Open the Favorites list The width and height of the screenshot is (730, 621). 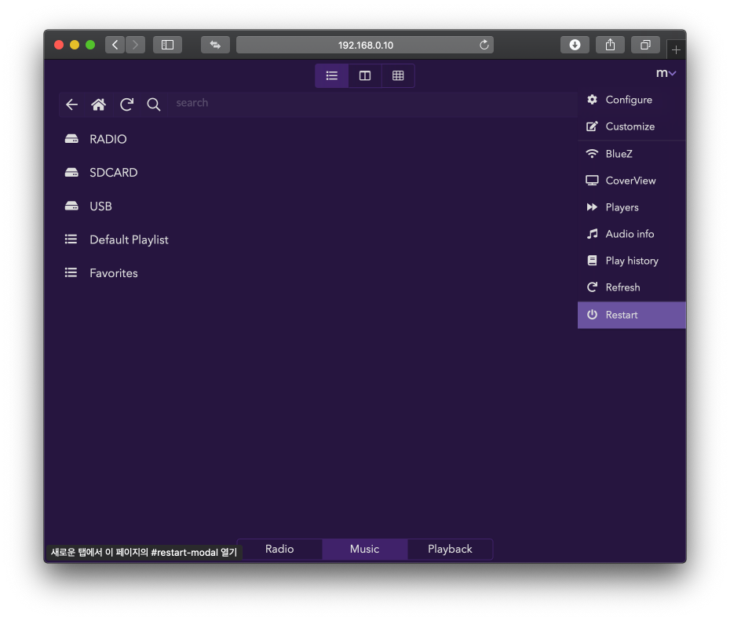coord(114,273)
